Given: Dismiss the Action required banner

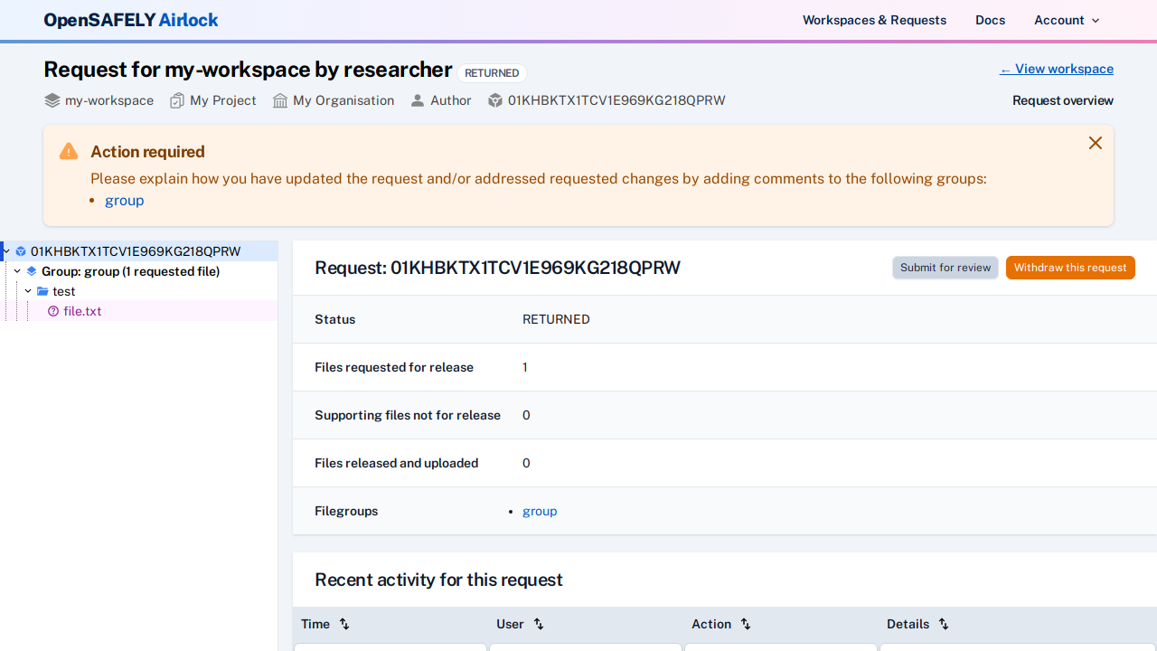Looking at the screenshot, I should pyautogui.click(x=1096, y=143).
